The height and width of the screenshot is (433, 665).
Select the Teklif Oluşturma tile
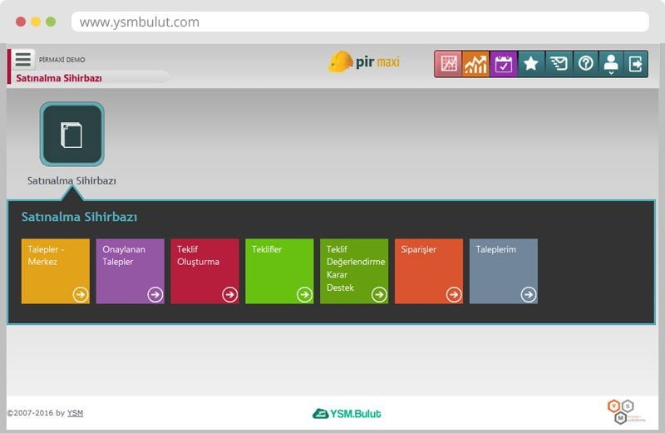coord(204,271)
